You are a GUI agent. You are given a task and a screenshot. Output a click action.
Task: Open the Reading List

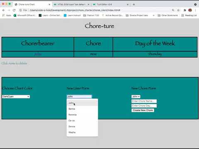[x=189, y=15]
